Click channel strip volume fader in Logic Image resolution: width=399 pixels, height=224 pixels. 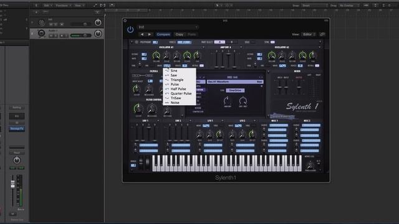(x=12, y=184)
